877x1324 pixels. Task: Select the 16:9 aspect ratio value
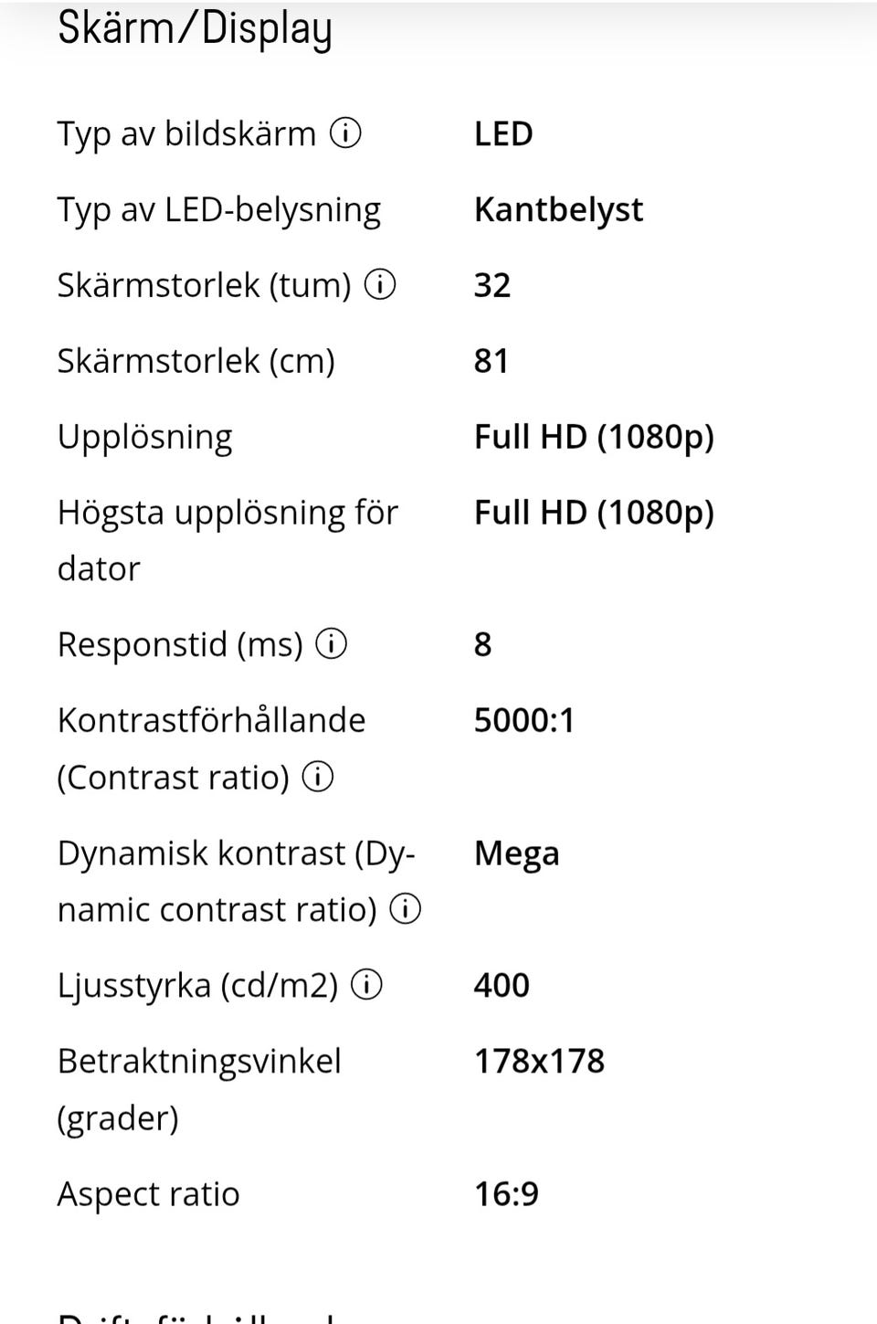coord(506,1194)
